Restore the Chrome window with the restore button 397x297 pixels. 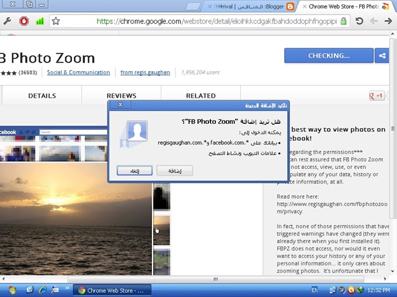(29, 4)
